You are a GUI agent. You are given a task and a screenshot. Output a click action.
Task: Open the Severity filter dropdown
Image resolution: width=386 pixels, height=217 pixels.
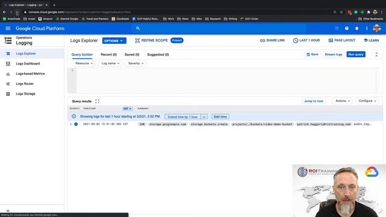coord(136,63)
